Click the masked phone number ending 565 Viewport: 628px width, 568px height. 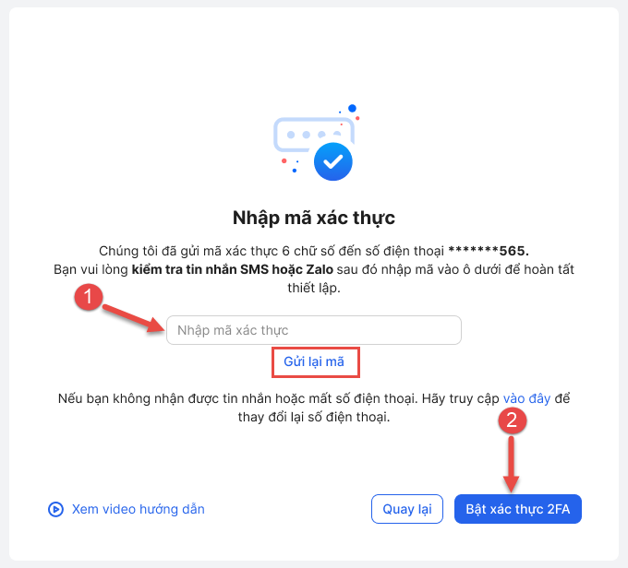click(x=488, y=250)
